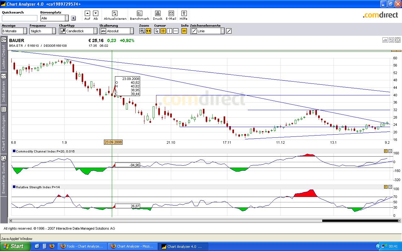The width and height of the screenshot is (402, 251).
Task: Close the Commodity Channel Index panel
Action: click(x=390, y=151)
